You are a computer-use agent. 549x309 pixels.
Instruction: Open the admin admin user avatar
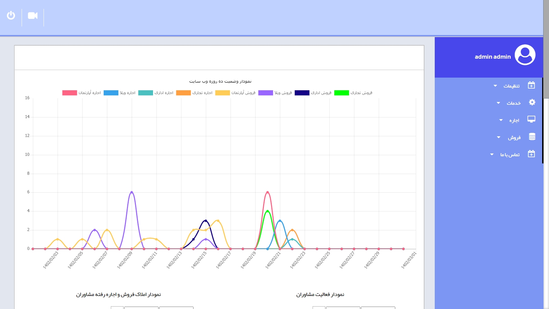click(525, 55)
